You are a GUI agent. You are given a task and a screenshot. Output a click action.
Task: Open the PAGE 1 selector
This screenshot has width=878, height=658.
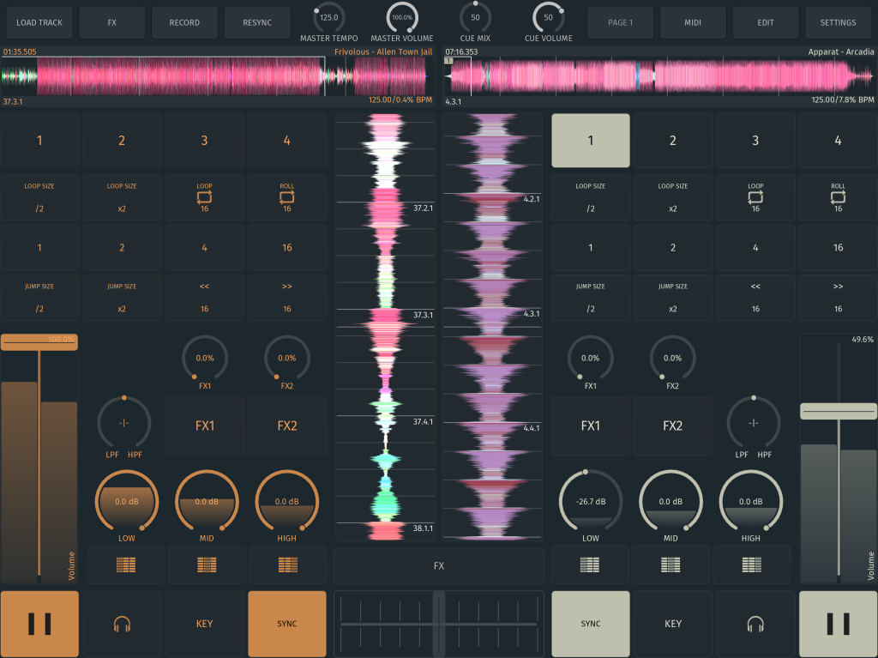(620, 22)
